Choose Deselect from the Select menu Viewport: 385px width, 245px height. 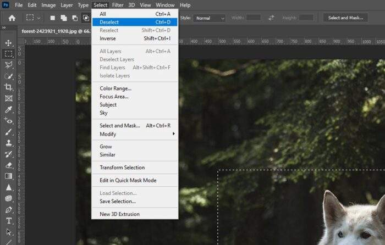(135, 22)
